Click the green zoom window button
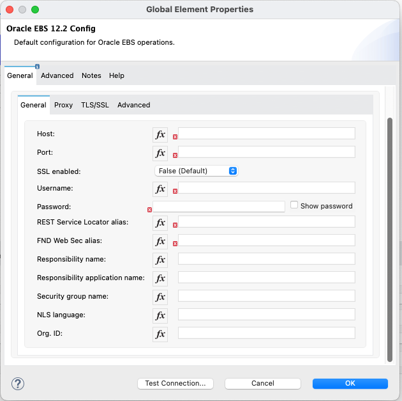 35,10
